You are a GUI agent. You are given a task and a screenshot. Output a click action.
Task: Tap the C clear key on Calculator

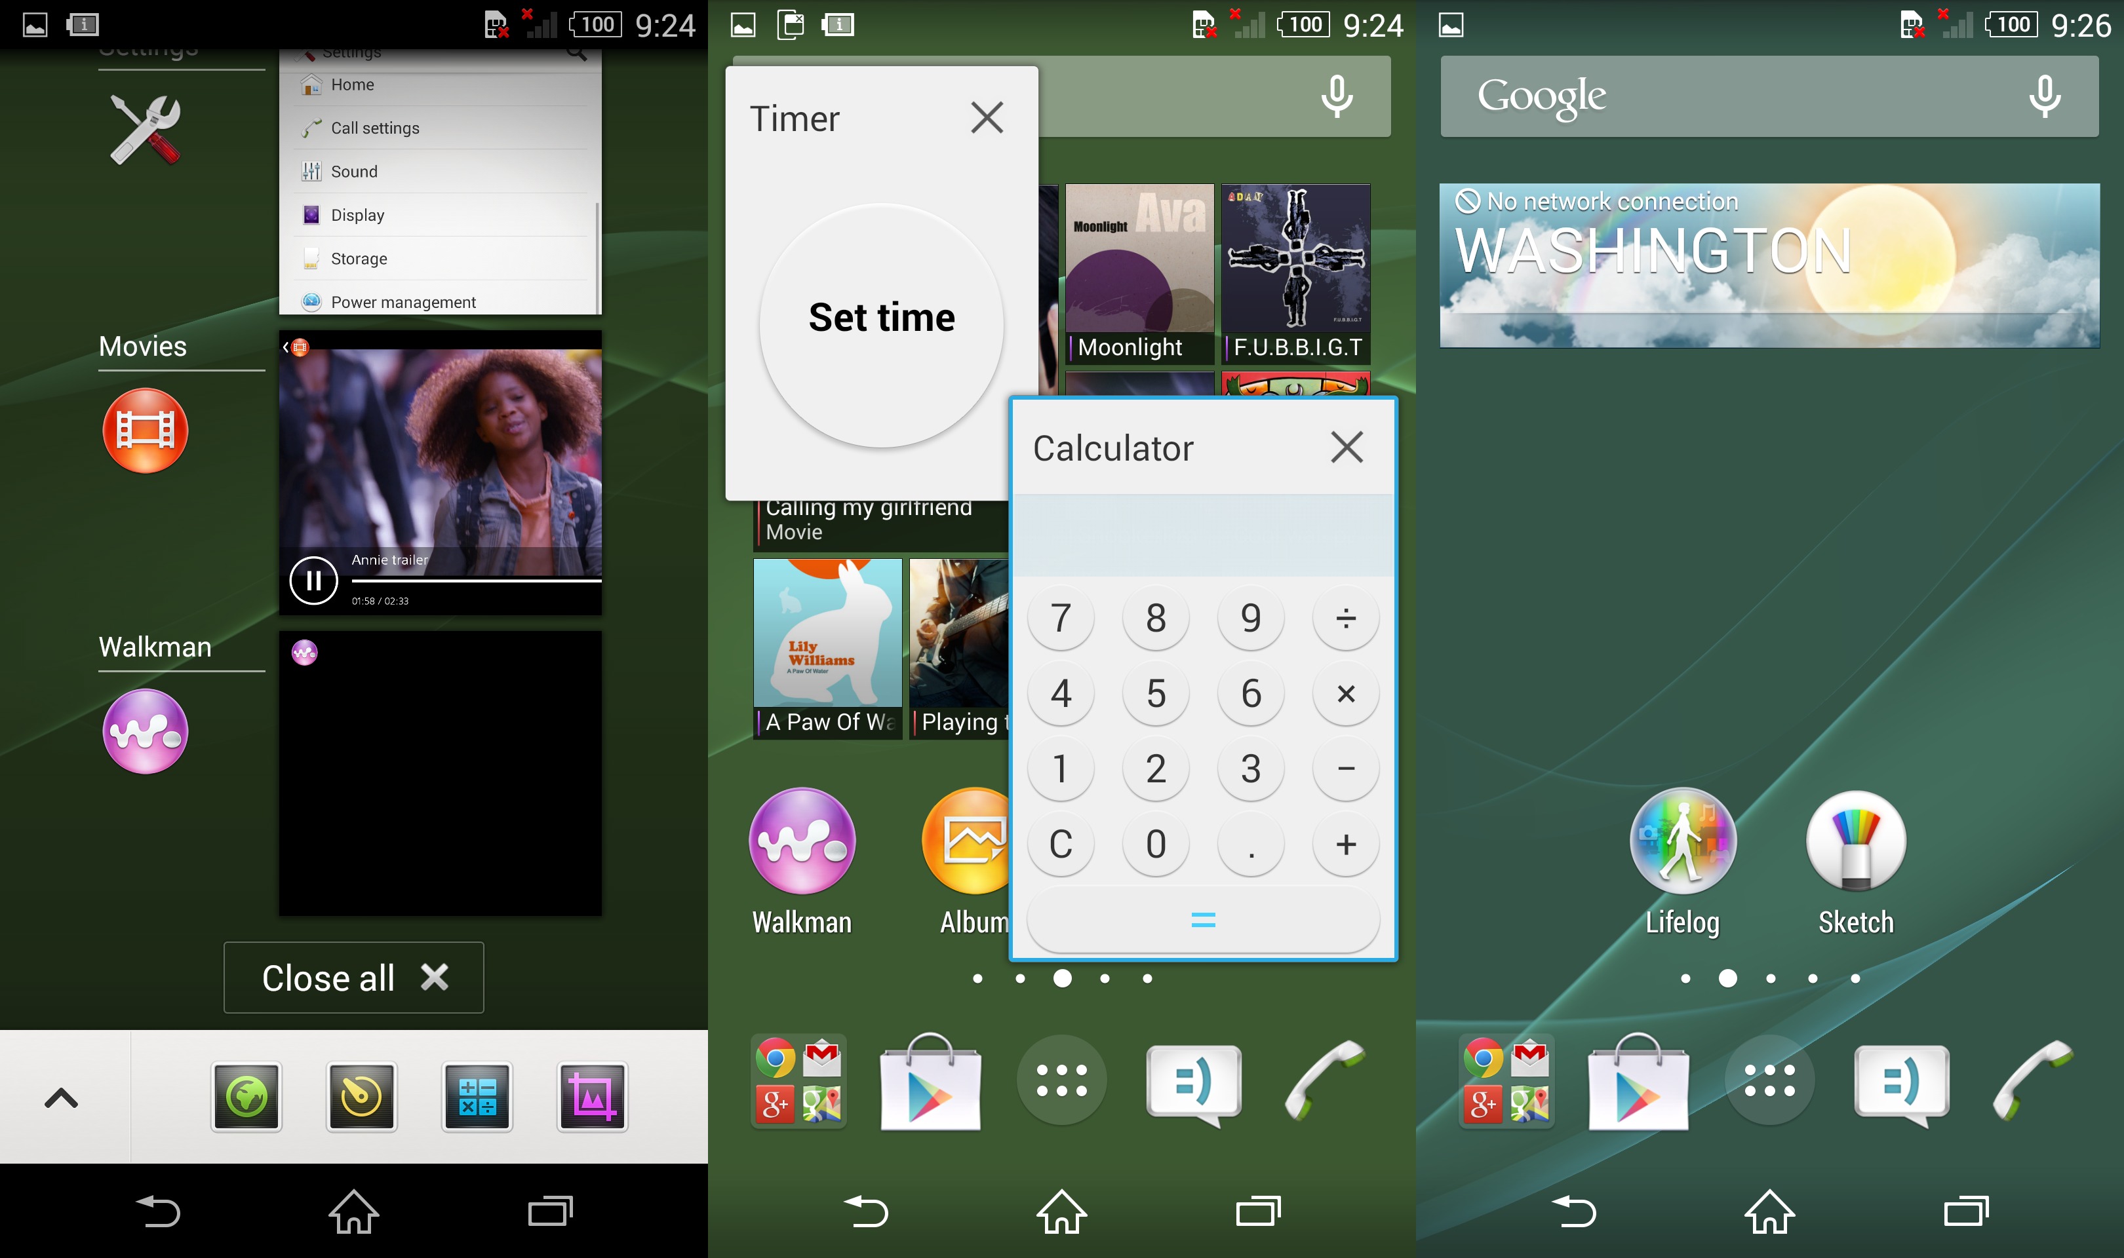pos(1060,845)
